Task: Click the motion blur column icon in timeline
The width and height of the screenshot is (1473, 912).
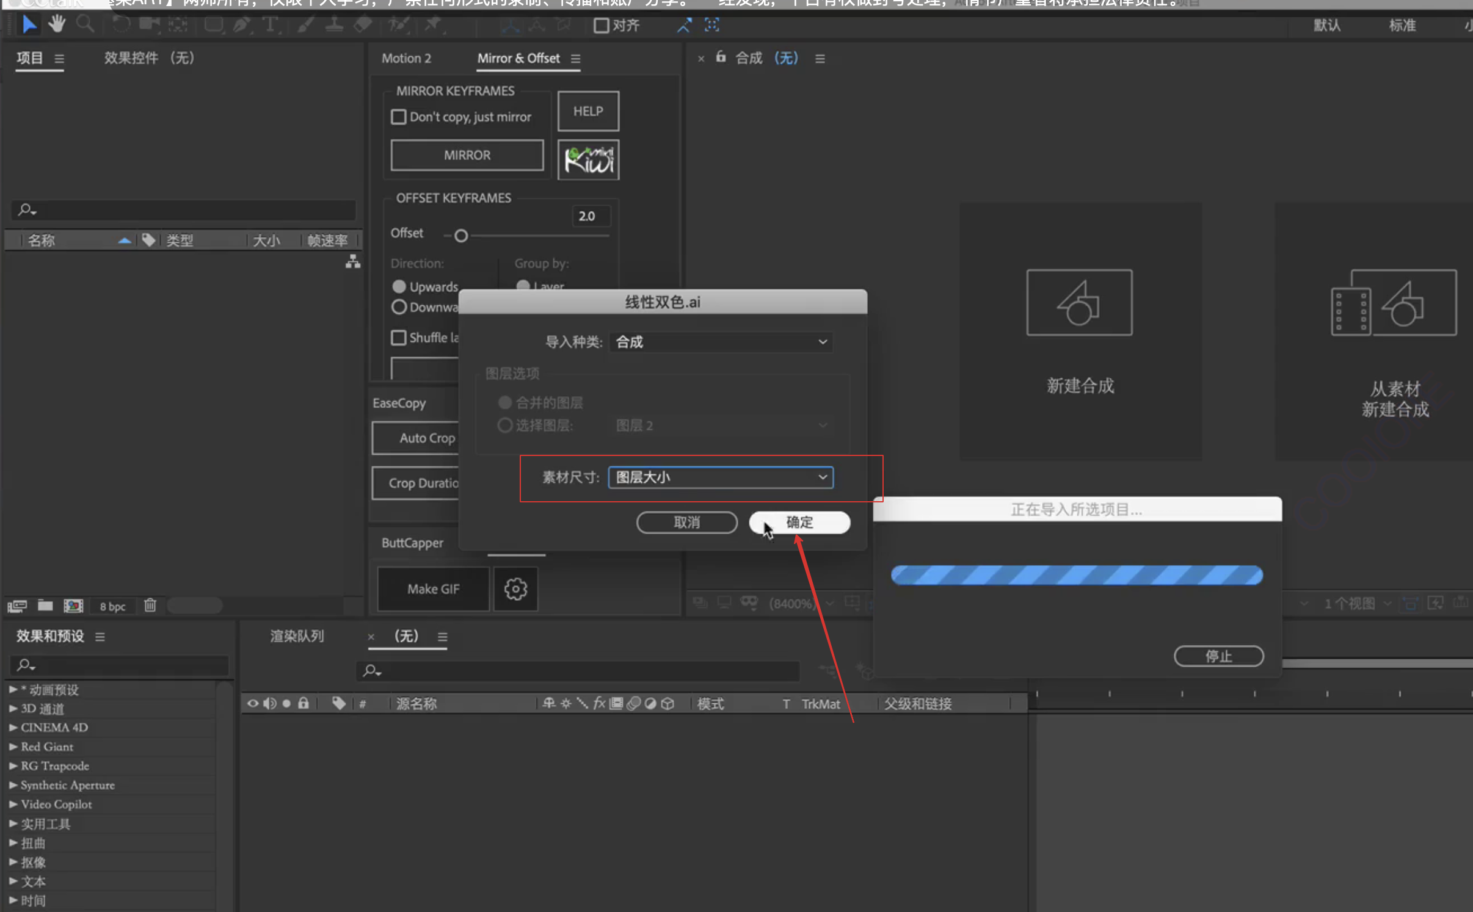Action: click(x=634, y=703)
